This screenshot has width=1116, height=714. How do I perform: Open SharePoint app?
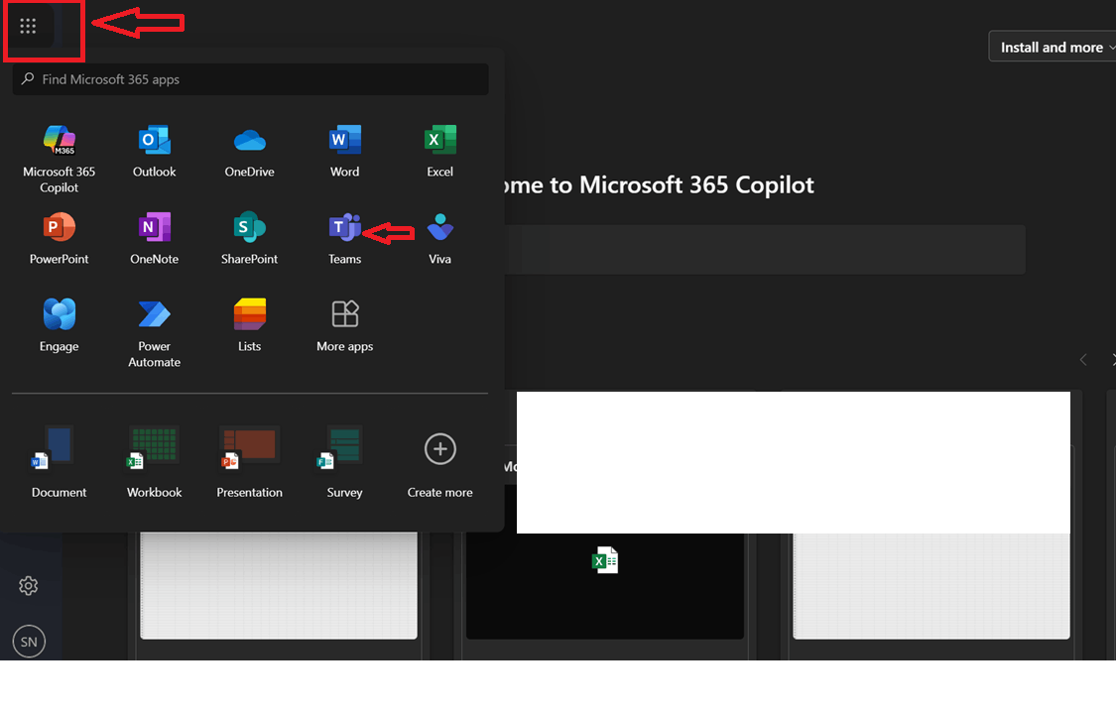[249, 238]
